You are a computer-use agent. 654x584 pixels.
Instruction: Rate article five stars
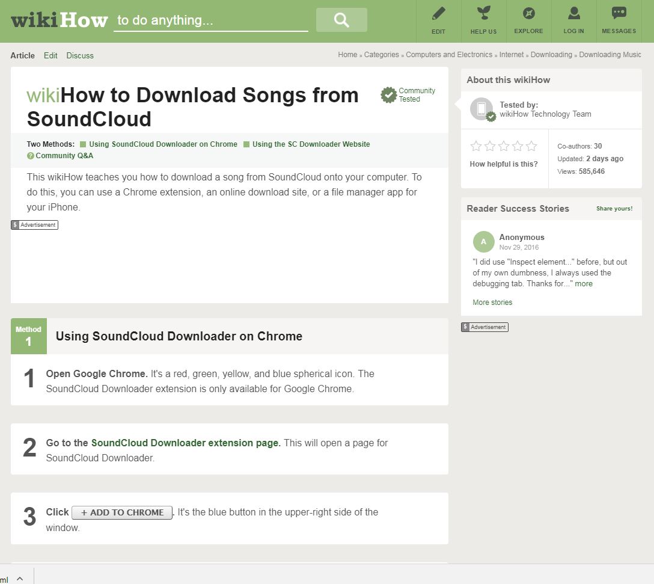531,146
